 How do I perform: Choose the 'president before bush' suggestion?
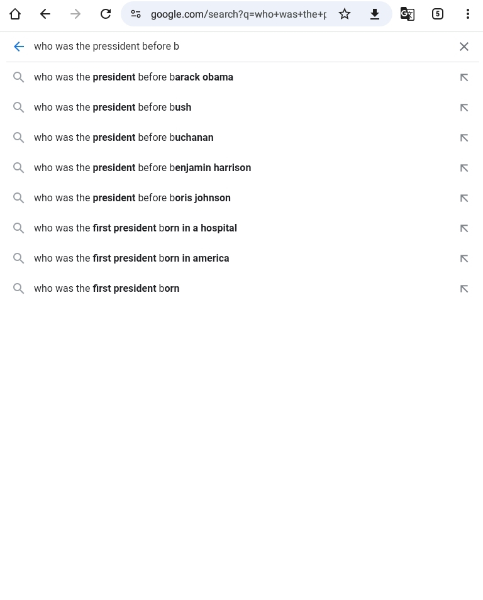113,108
